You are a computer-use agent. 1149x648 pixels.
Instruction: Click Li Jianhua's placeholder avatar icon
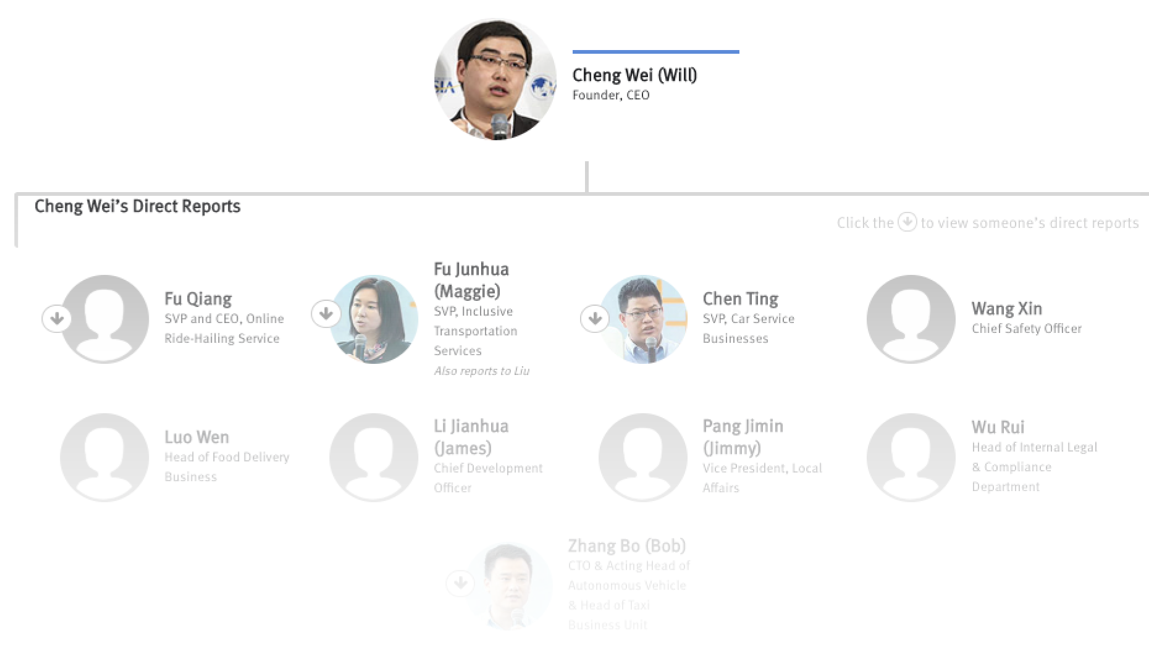(374, 458)
